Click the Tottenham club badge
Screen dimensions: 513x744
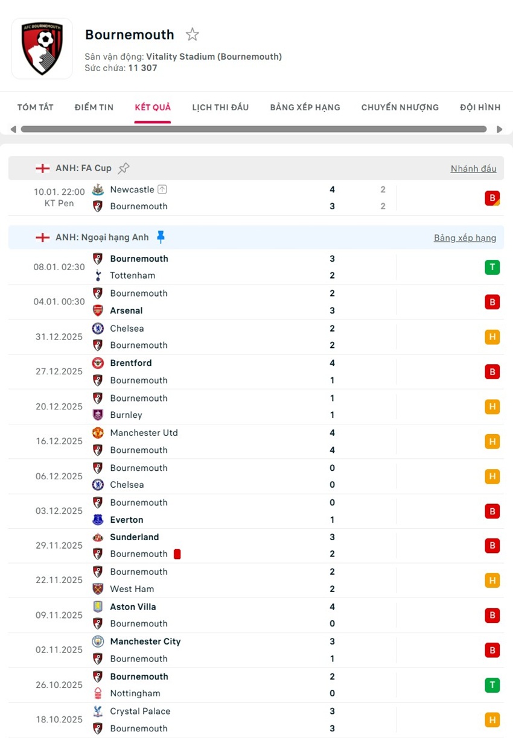coord(98,276)
